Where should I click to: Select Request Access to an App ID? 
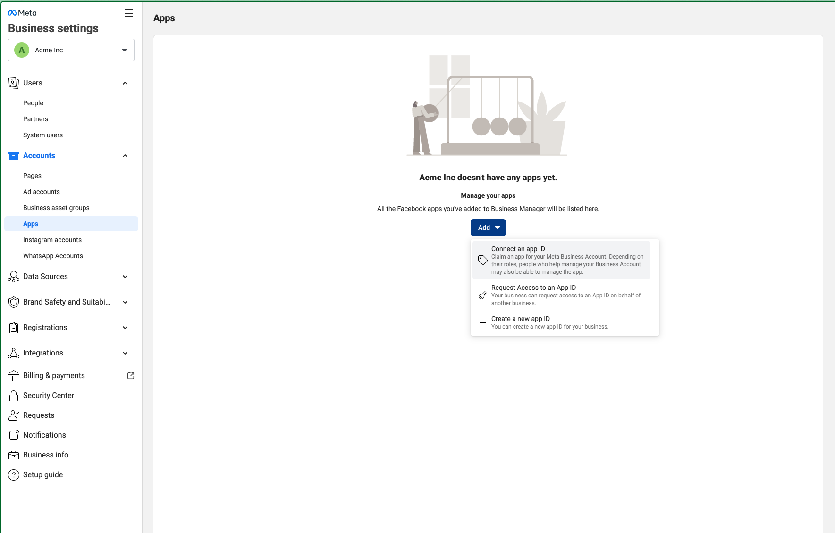561,295
